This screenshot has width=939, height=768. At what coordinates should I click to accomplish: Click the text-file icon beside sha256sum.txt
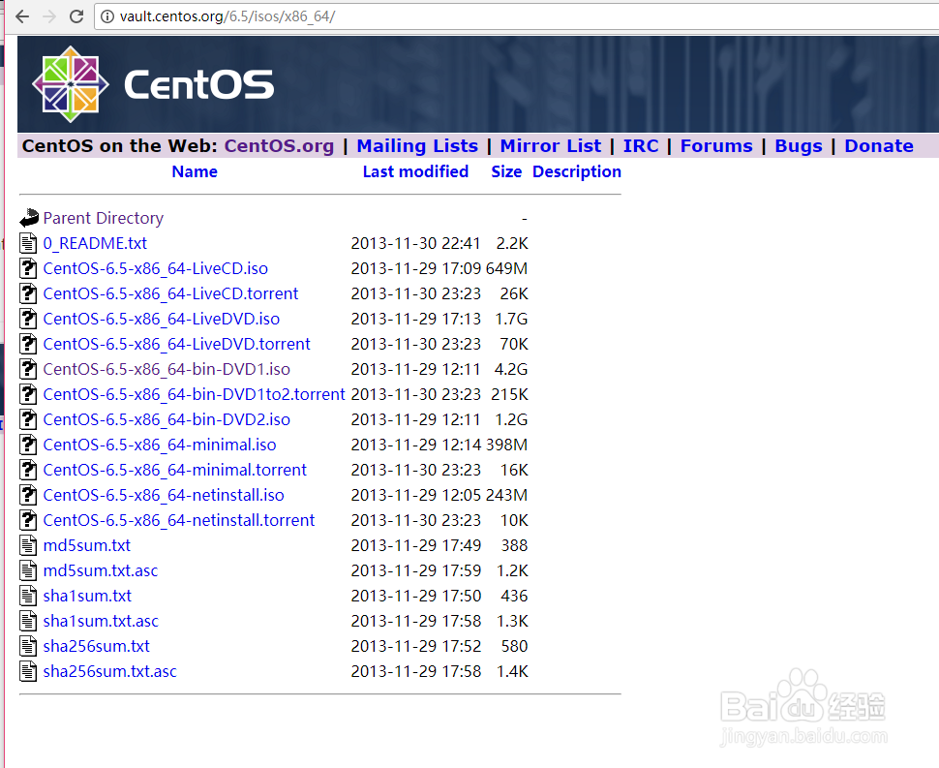click(x=28, y=645)
